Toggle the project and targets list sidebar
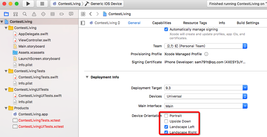267x137 pixels. [83, 23]
